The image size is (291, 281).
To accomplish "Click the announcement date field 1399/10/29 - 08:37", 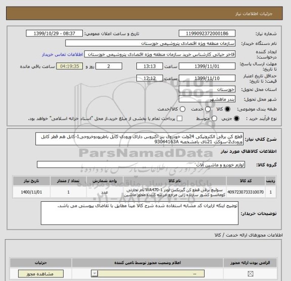I will (x=54, y=34).
